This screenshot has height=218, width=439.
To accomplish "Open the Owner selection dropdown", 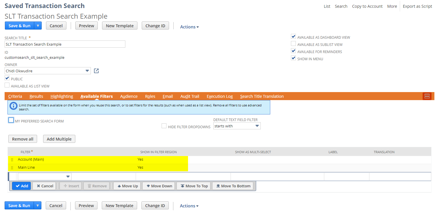I will point(87,71).
